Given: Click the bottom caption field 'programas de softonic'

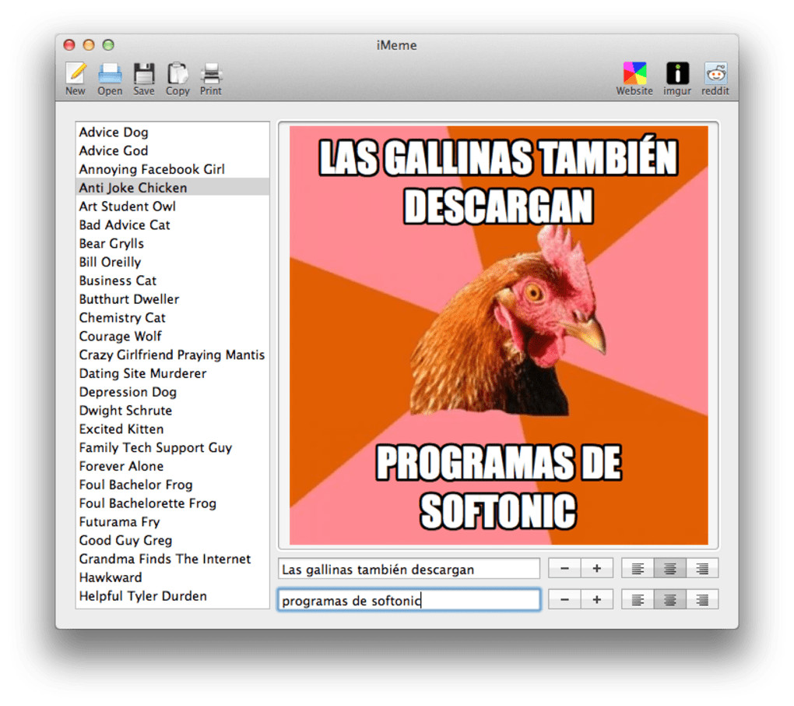Looking at the screenshot, I should point(409,599).
